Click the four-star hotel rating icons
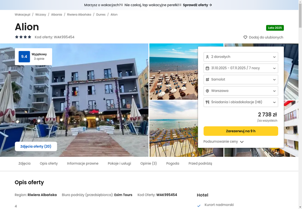The image size is (302, 209). pos(23,37)
